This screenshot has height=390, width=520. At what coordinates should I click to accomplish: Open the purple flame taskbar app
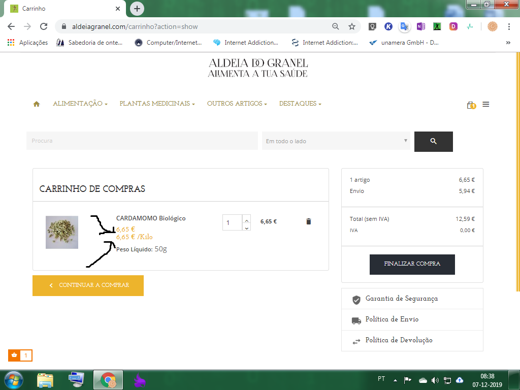tap(140, 380)
